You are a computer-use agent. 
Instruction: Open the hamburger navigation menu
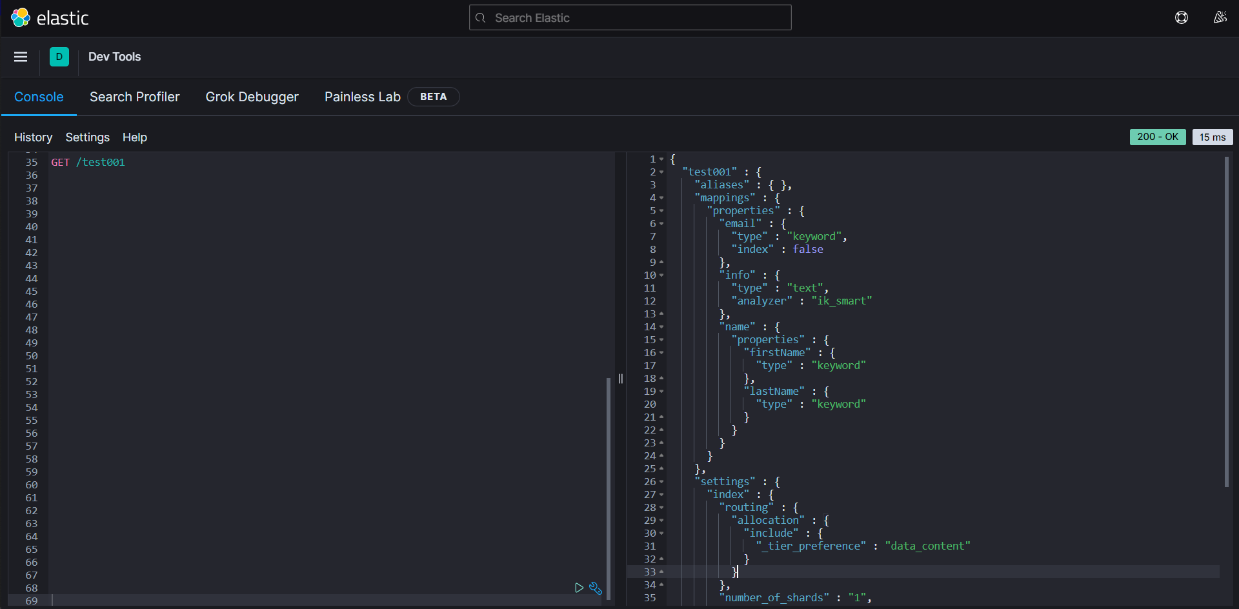pos(21,57)
